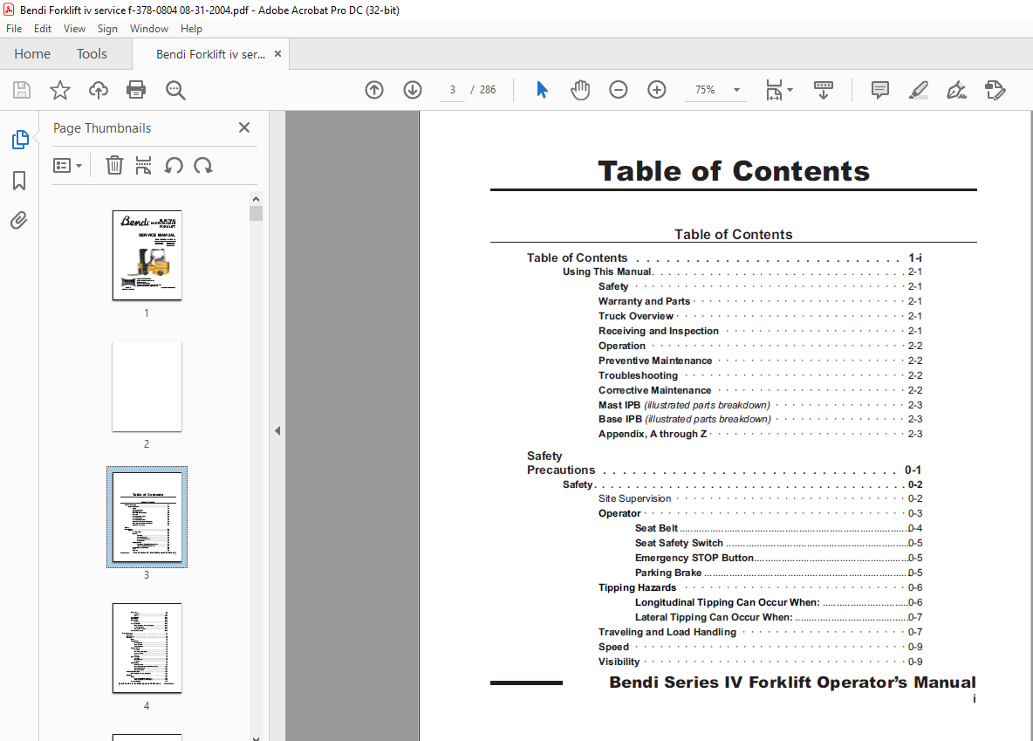This screenshot has height=741, width=1033.
Task: Click the 'Seat Safety Switch' contents entry
Action: coord(679,543)
